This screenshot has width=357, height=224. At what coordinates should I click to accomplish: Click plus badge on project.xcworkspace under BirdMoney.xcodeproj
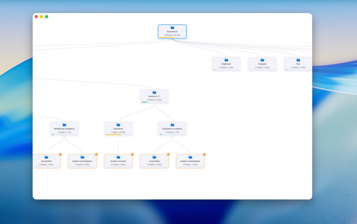click(96, 154)
